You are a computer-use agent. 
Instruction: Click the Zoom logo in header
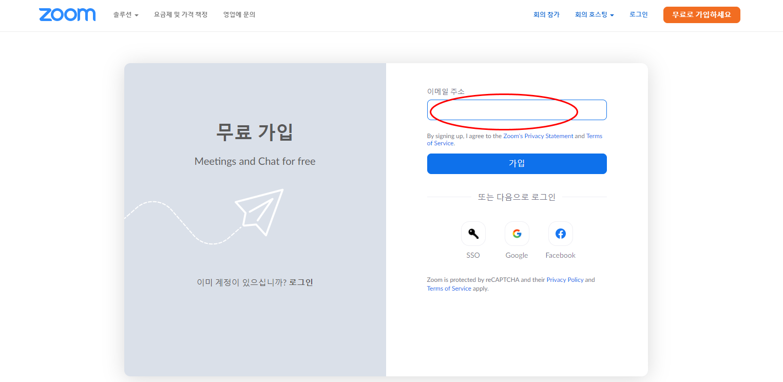click(x=67, y=15)
